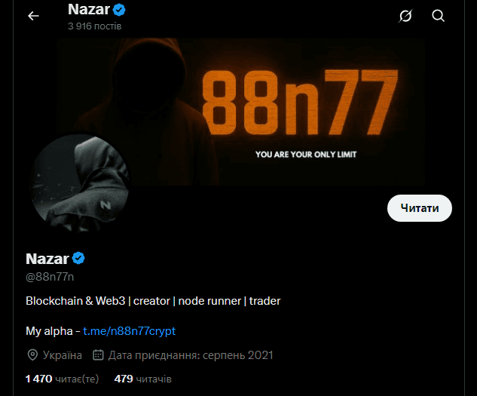
Task: View the 479 читачів followers list
Action: click(142, 379)
